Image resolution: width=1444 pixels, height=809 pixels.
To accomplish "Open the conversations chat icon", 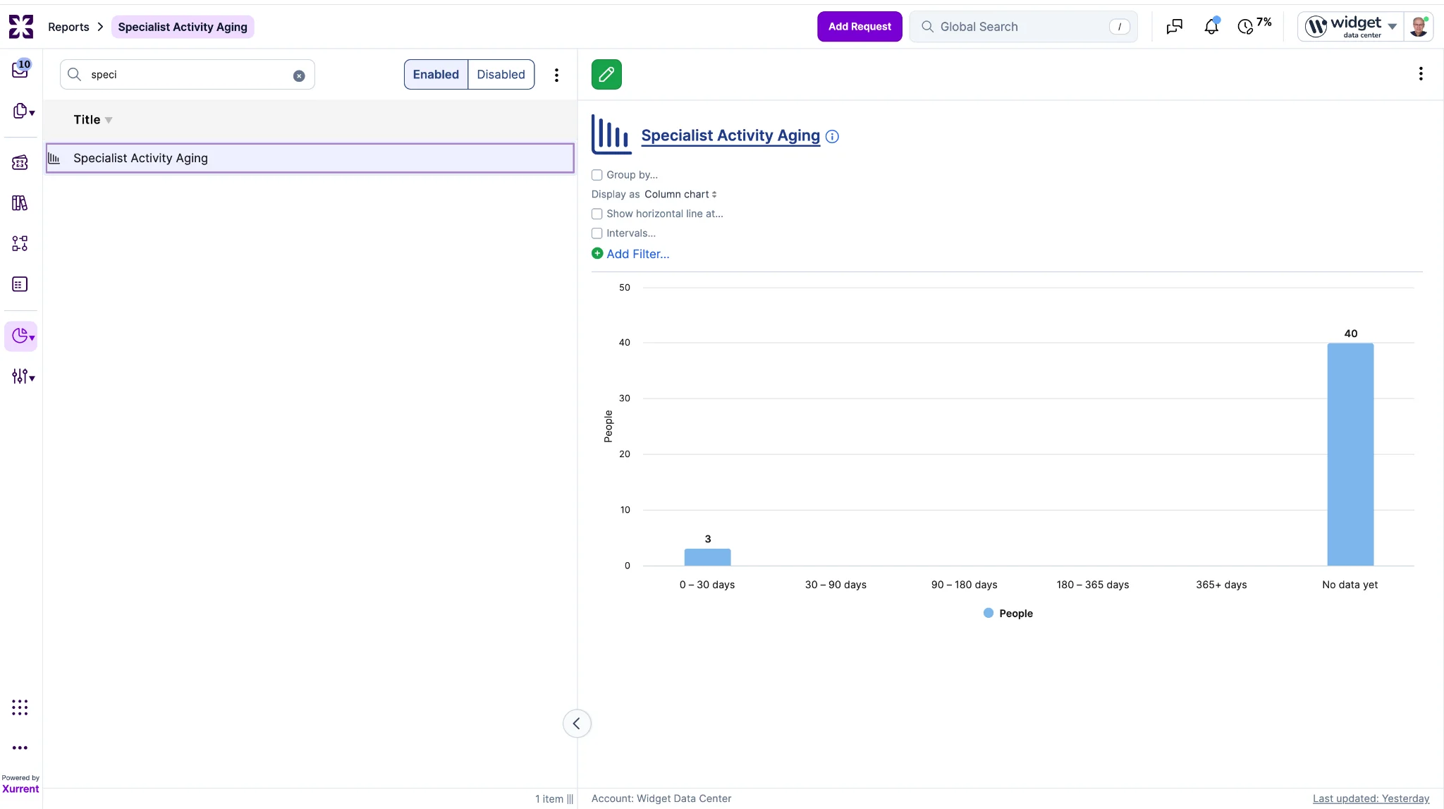I will tap(1175, 26).
